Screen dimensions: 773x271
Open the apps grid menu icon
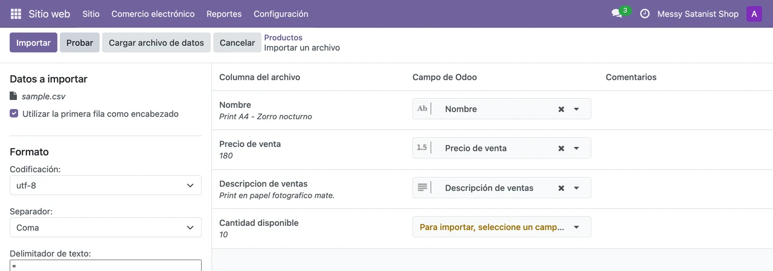[16, 14]
